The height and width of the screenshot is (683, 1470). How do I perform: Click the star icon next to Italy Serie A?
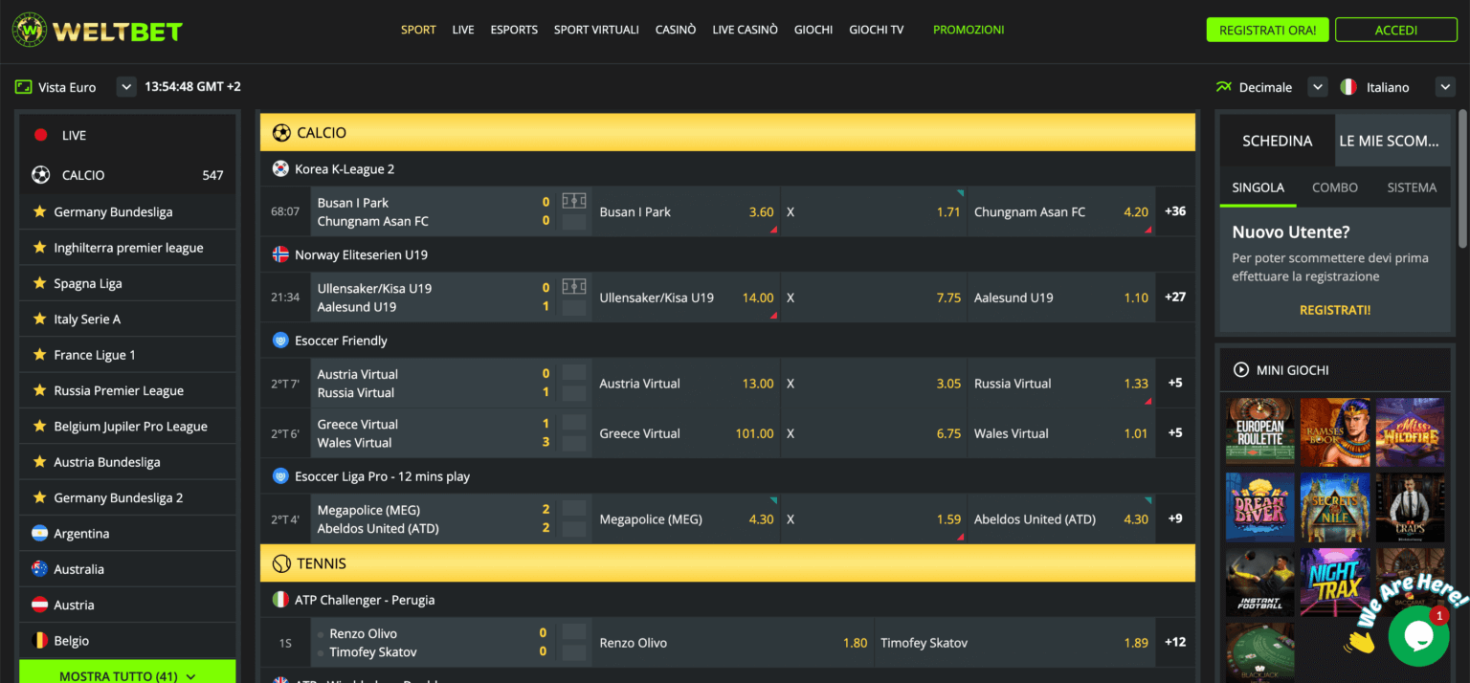coord(39,319)
